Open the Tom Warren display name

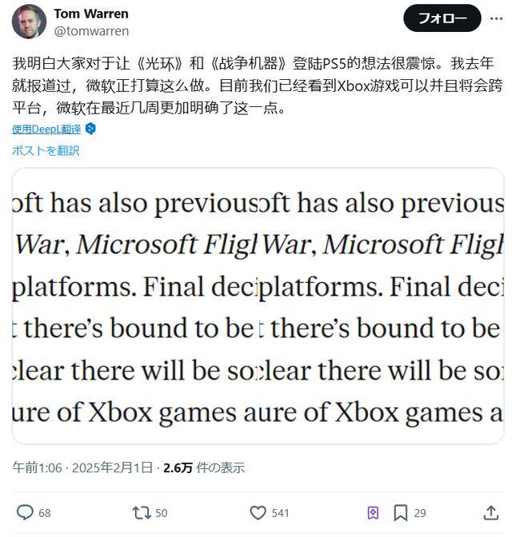click(x=91, y=14)
